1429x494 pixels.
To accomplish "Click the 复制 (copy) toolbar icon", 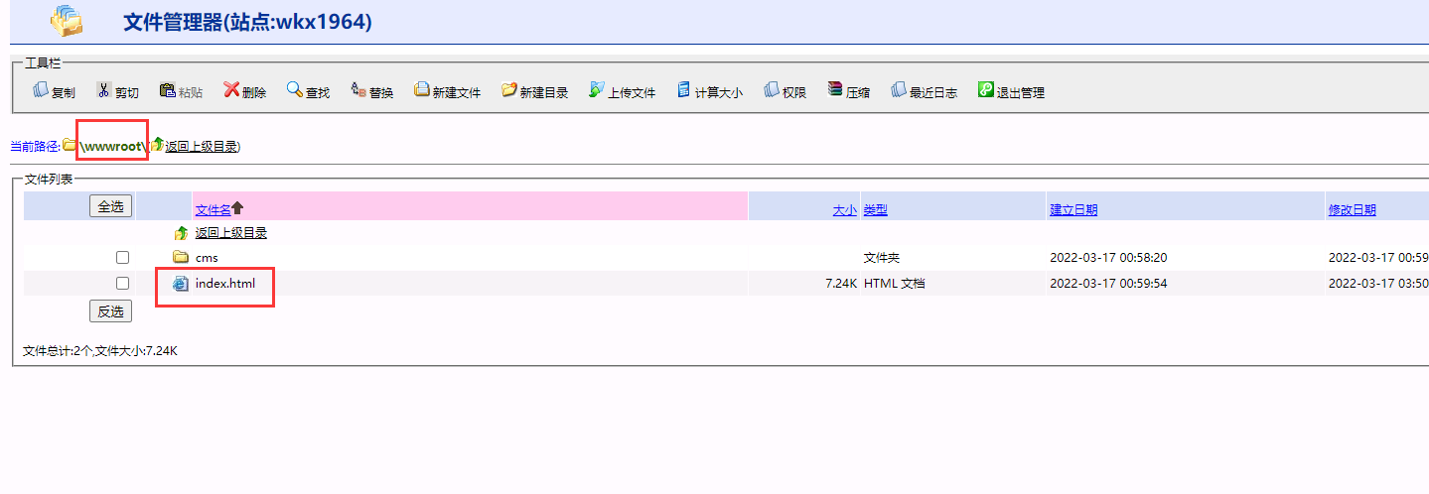I will [x=41, y=90].
